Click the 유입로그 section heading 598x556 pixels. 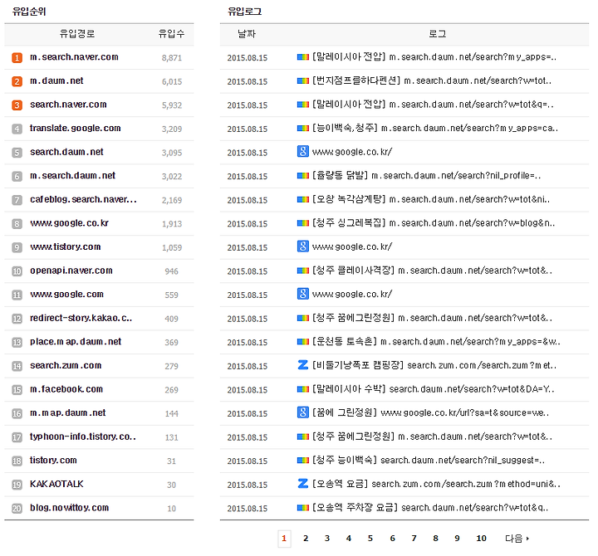pos(244,12)
